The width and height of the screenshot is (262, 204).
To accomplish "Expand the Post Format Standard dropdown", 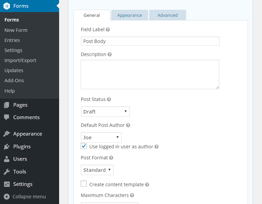I will coord(97,170).
